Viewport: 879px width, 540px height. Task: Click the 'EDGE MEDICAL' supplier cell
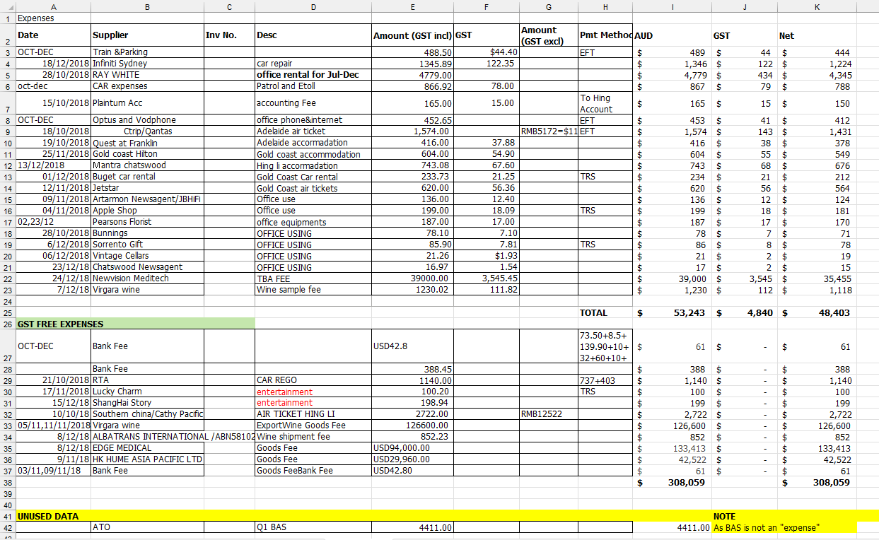click(x=147, y=448)
